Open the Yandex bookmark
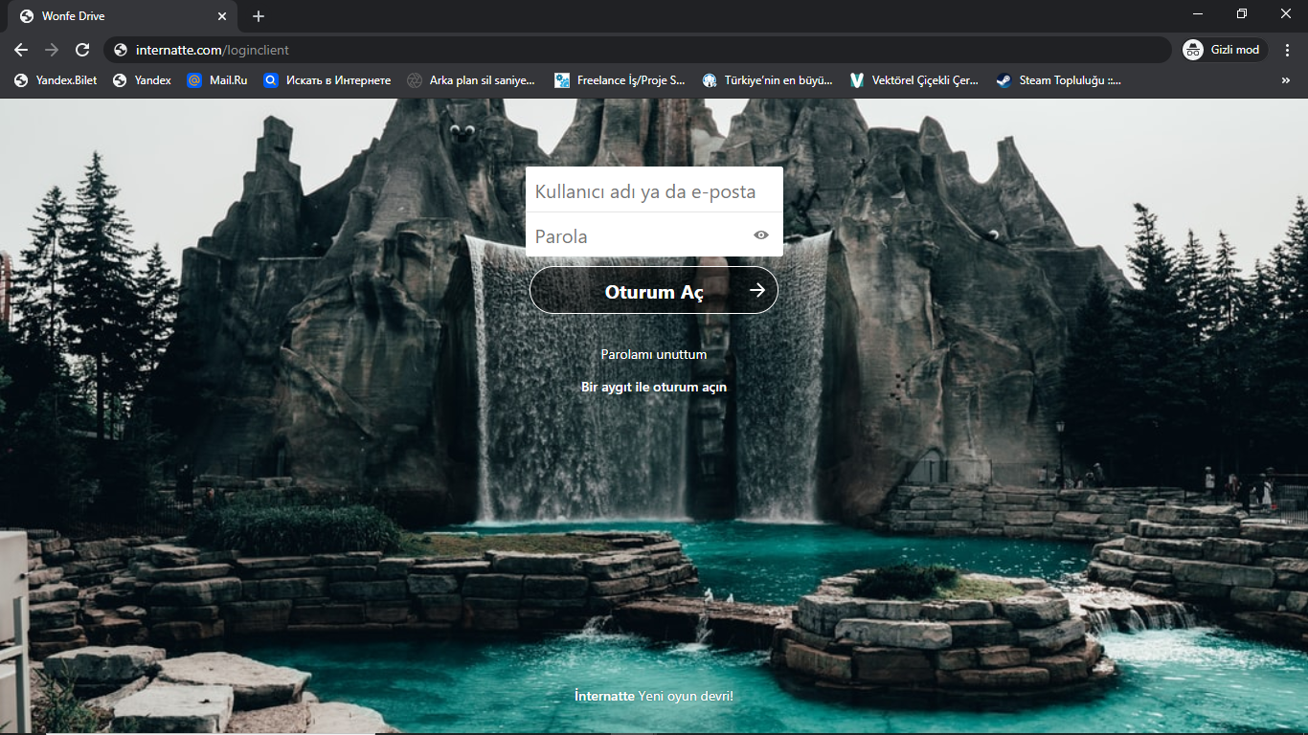1308x735 pixels. pyautogui.click(x=142, y=80)
